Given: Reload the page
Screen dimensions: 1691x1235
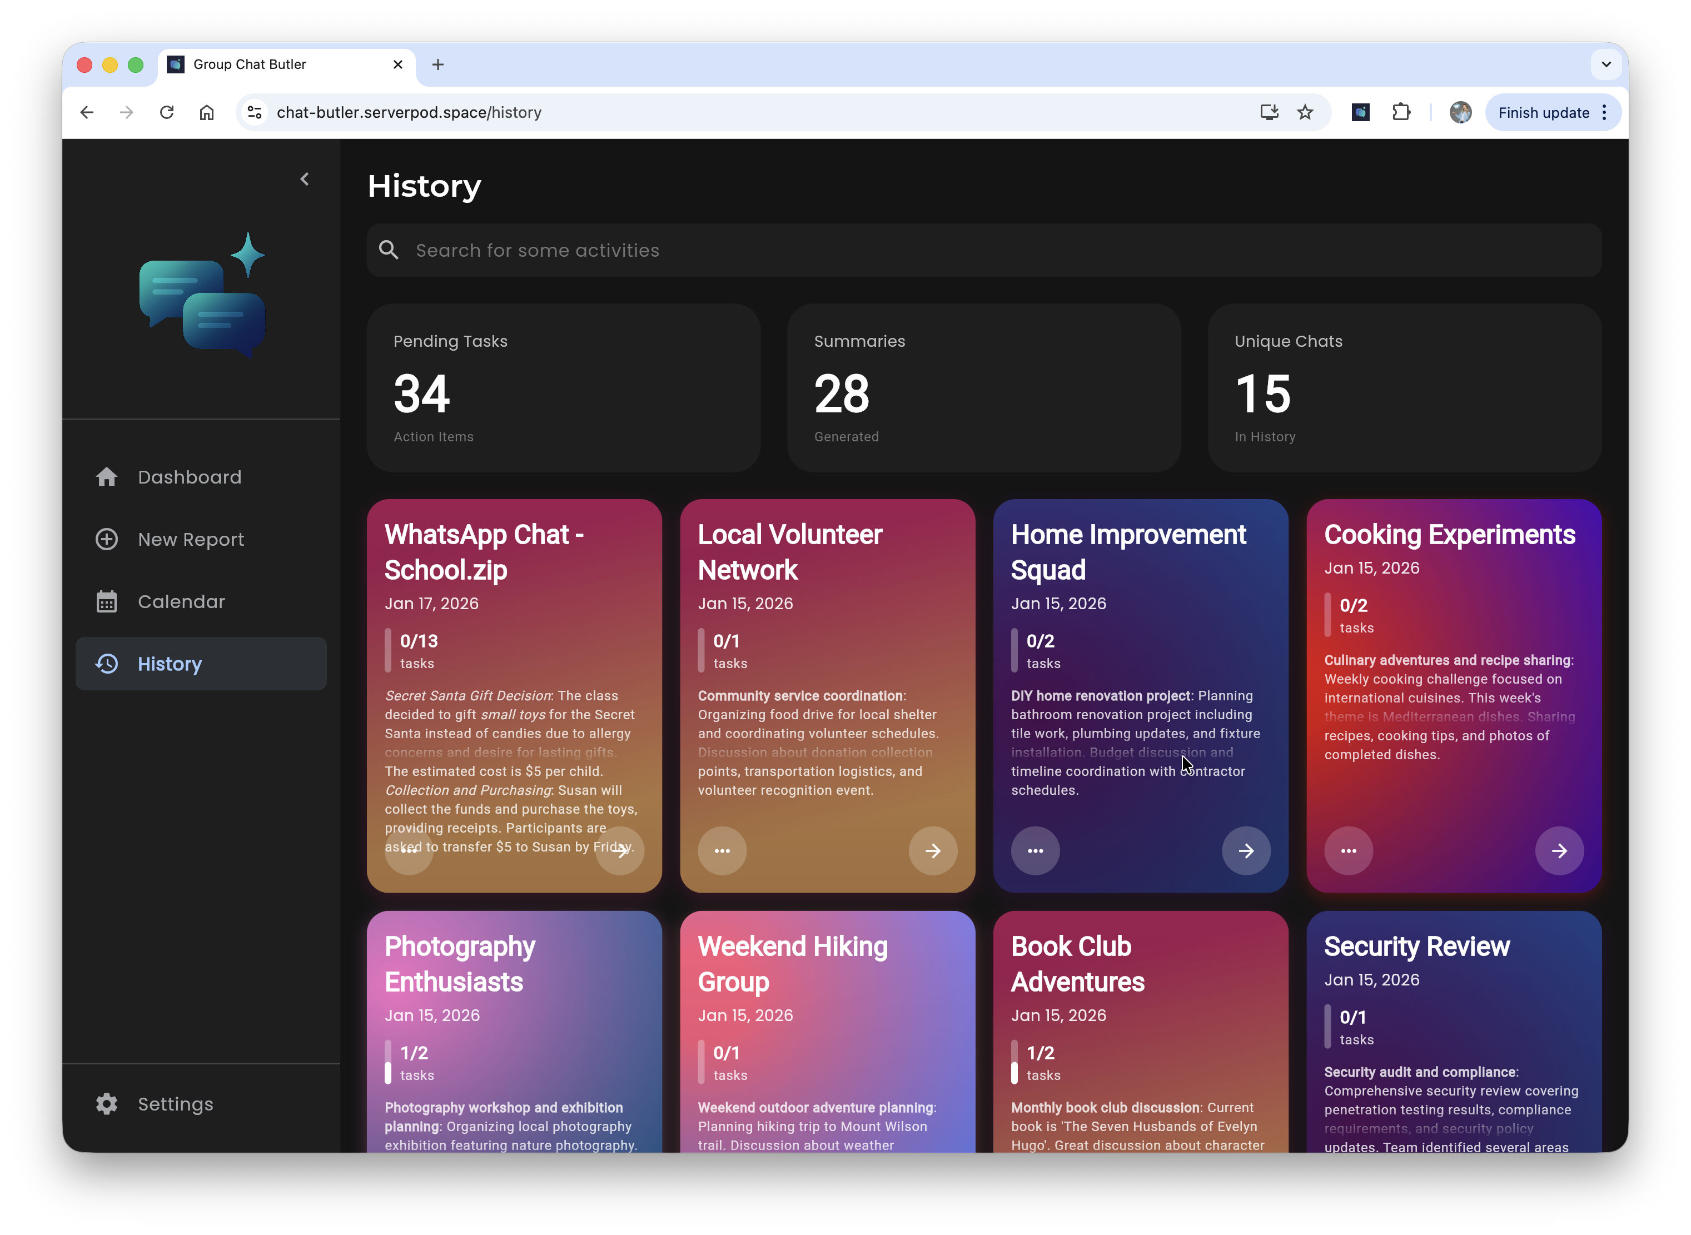Looking at the screenshot, I should click(167, 112).
